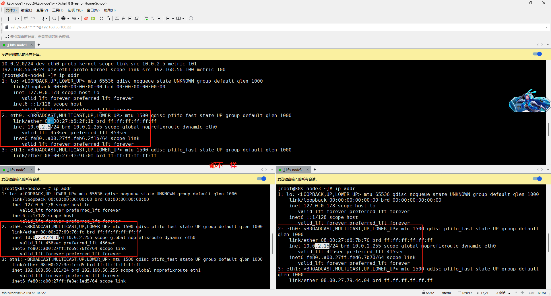Toggle send-keyboard-to-all switch in k8s-node3 pane
Viewport: 551px width, 296px height.
[537, 179]
